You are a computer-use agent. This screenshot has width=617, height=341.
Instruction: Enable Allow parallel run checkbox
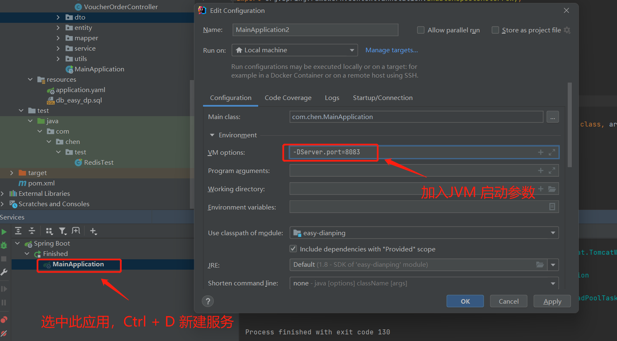point(421,30)
